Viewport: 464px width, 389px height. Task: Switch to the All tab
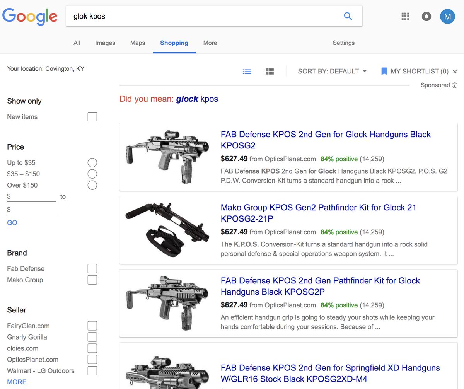pyautogui.click(x=77, y=43)
